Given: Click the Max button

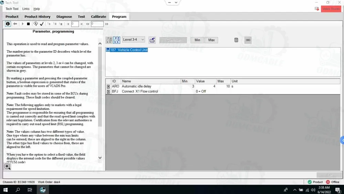Looking at the screenshot, I should (211, 40).
